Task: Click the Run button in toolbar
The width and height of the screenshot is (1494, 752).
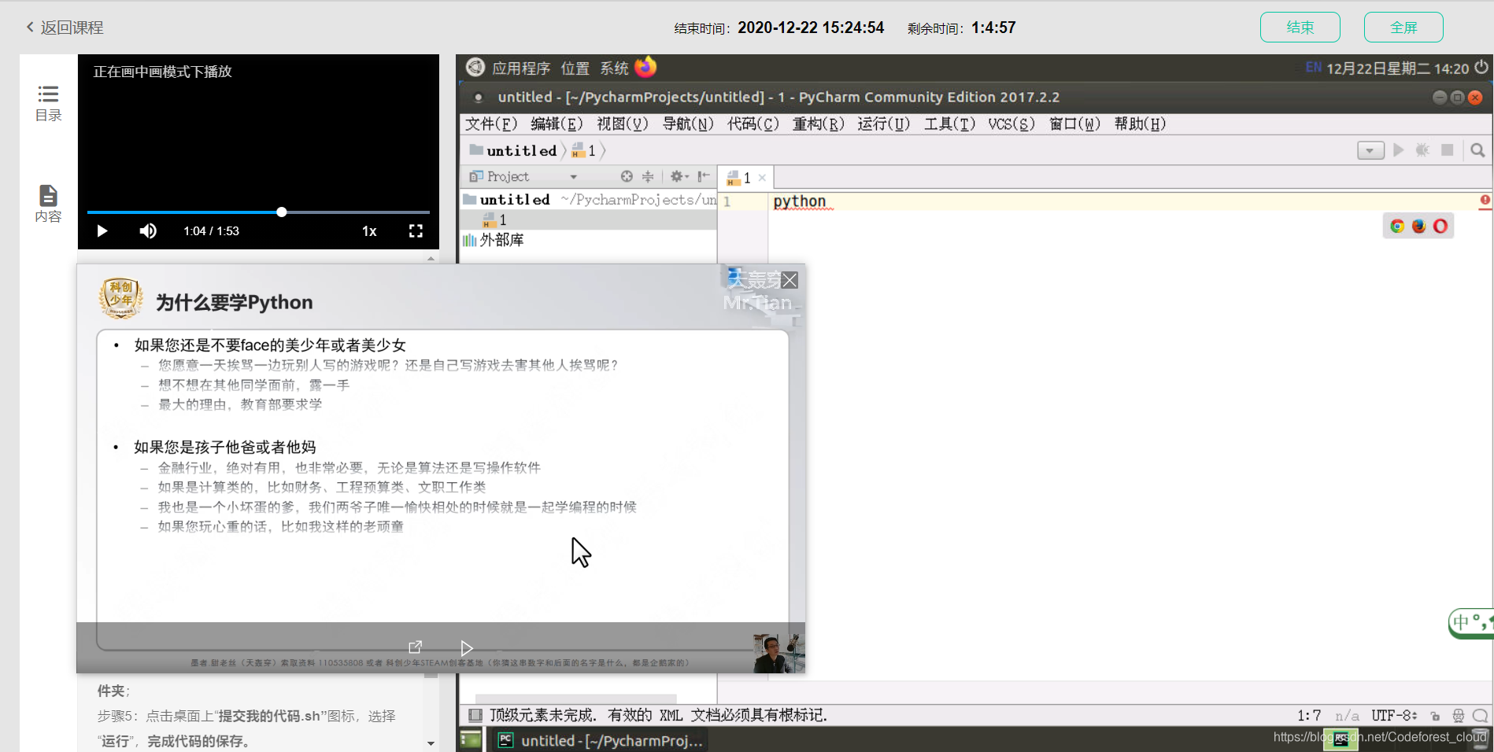Action: (x=1398, y=150)
